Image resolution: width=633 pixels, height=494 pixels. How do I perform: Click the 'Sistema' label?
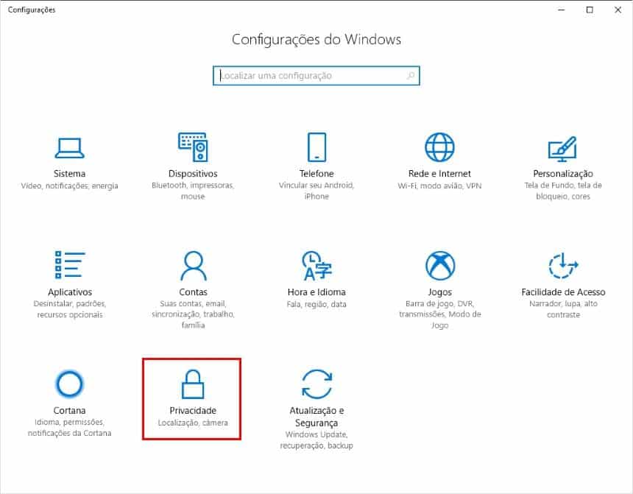[x=69, y=174]
